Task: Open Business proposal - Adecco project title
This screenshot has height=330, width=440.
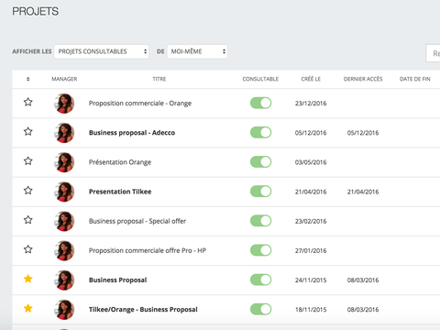Action: pyautogui.click(x=132, y=133)
